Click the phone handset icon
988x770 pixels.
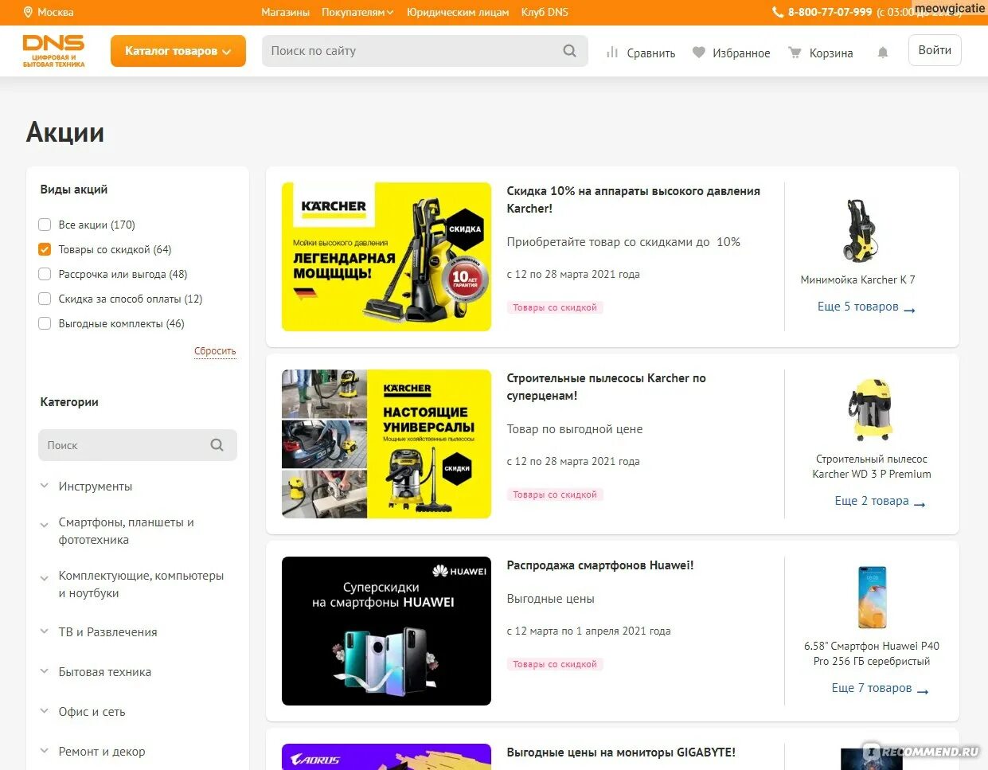pos(778,12)
